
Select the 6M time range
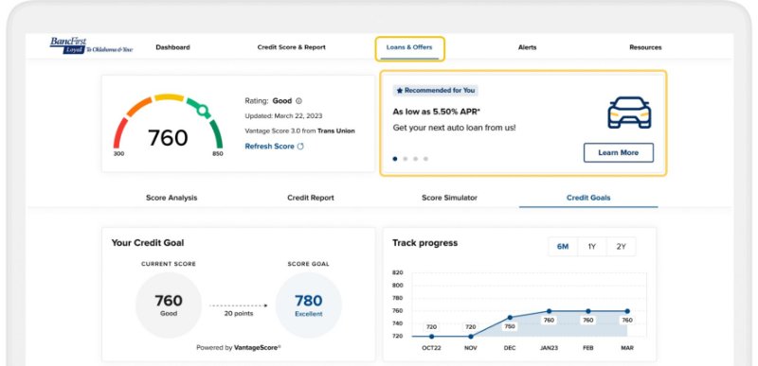pos(563,247)
